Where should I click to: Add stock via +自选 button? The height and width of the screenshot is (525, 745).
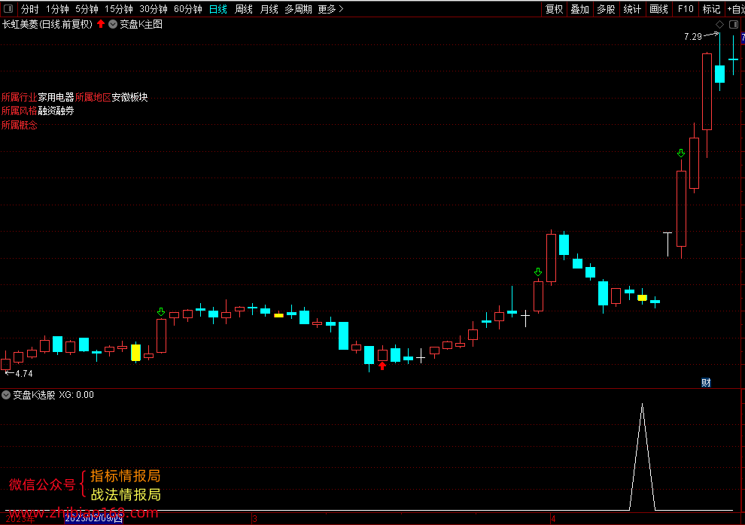pos(736,9)
